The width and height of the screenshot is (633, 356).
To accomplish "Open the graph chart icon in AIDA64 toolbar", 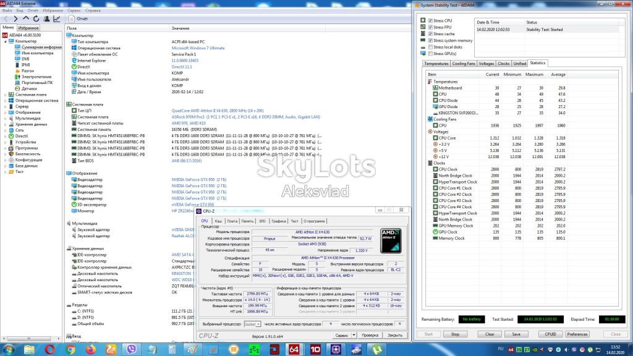I will click(x=56, y=19).
